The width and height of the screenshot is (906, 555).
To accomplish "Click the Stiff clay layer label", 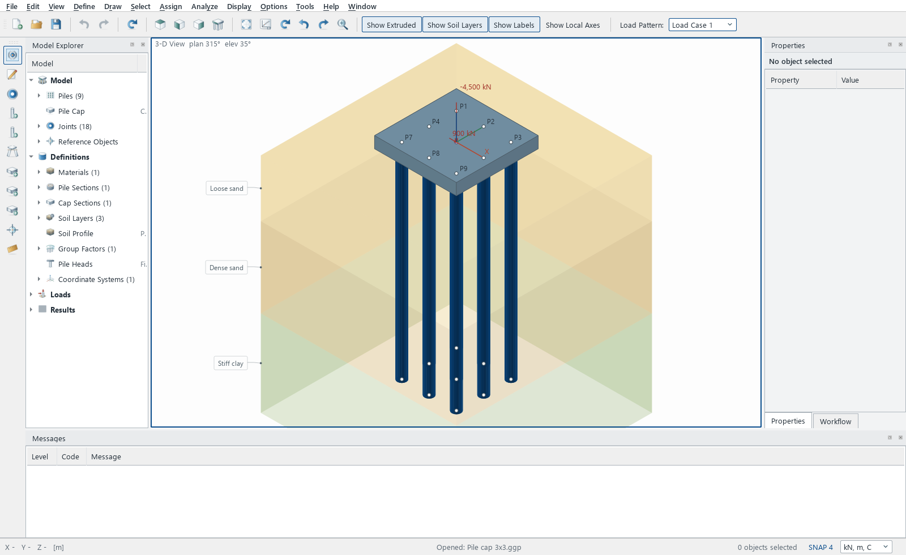I will pos(230,364).
